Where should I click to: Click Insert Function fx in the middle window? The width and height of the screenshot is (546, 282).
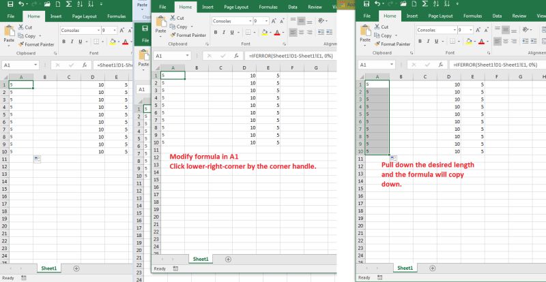tap(236, 56)
